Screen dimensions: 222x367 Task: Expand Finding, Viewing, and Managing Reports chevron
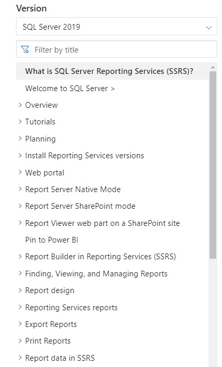coord(20,273)
